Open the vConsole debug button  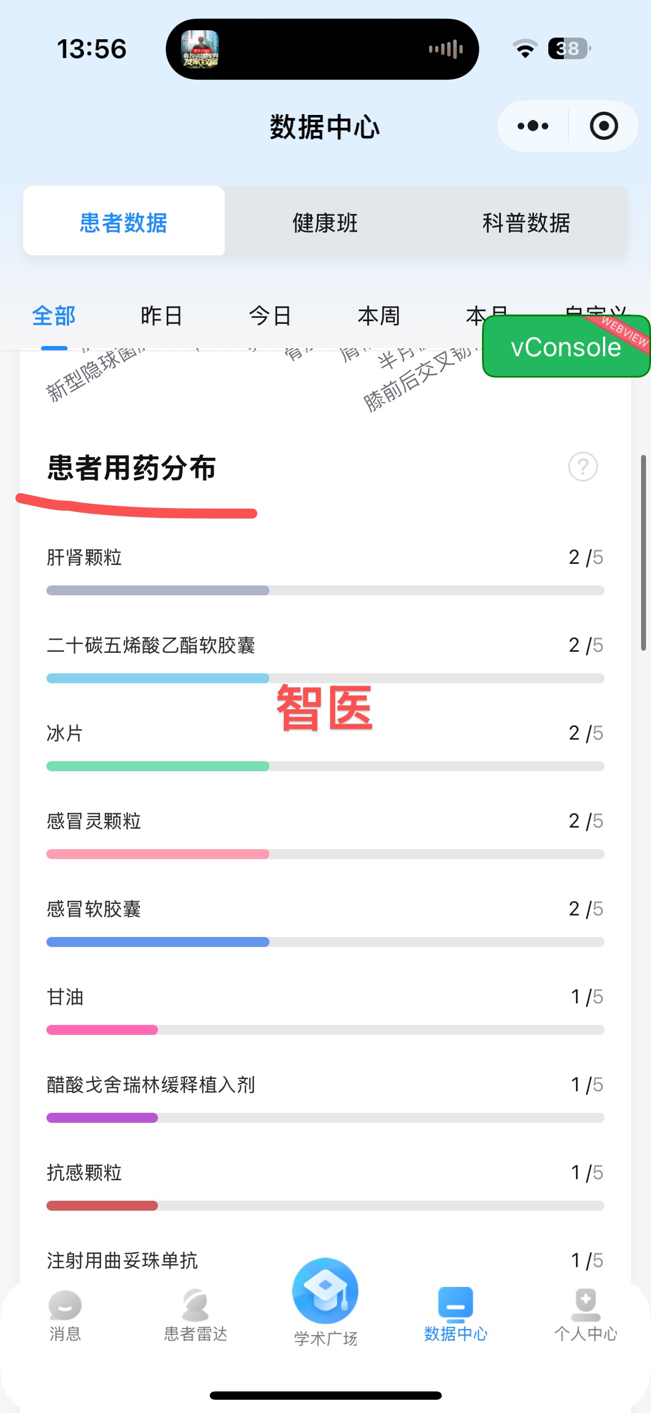[x=566, y=347]
